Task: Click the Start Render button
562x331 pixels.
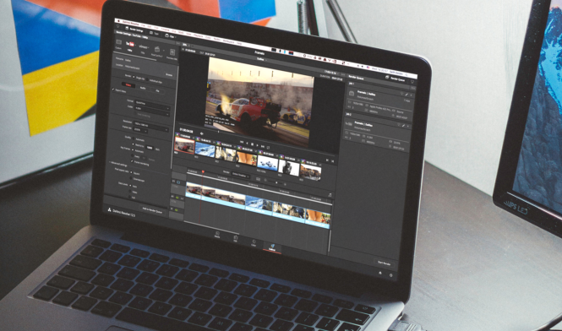Action: click(x=384, y=263)
